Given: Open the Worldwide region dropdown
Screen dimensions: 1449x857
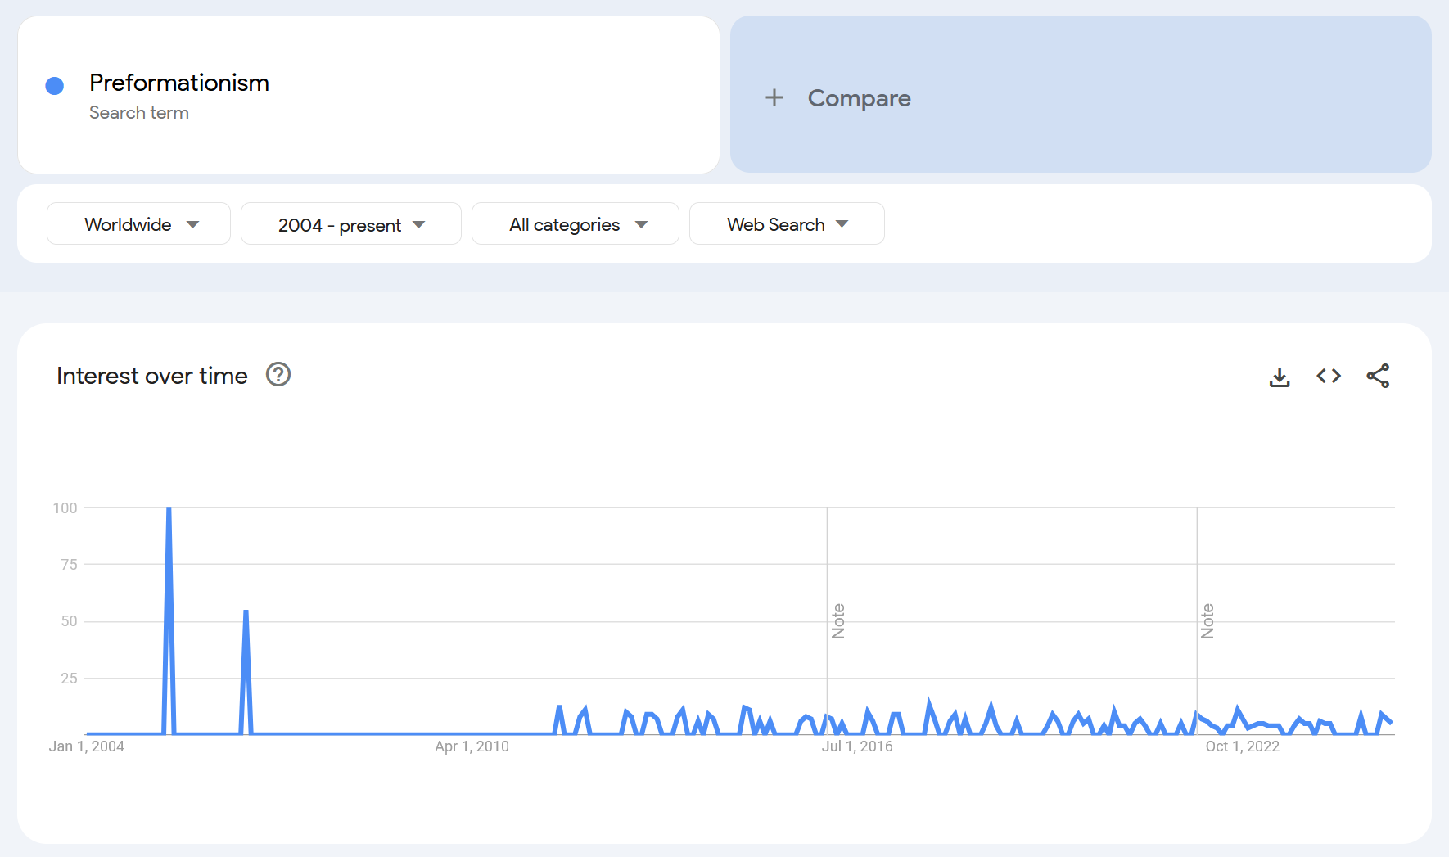Looking at the screenshot, I should click(x=138, y=224).
